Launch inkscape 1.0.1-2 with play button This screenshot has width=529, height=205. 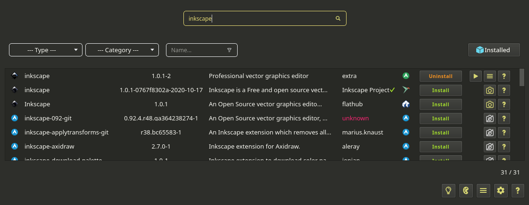click(x=476, y=76)
